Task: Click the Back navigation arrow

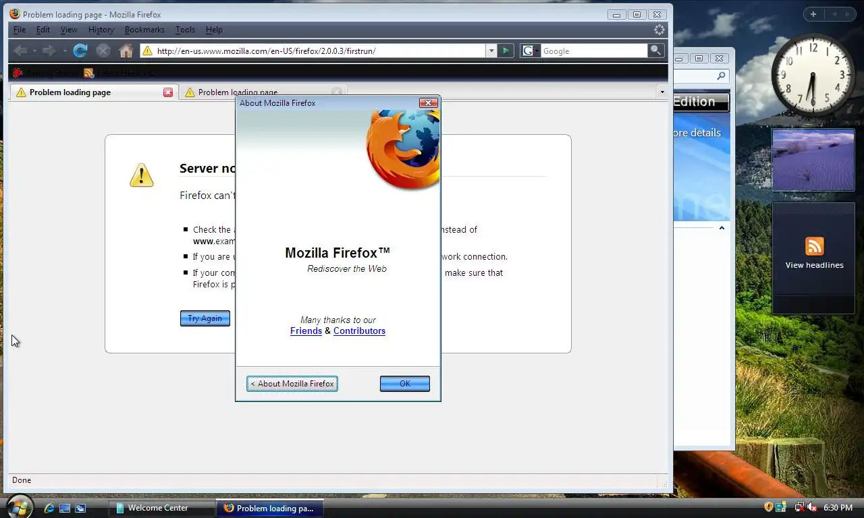Action: pyautogui.click(x=20, y=51)
